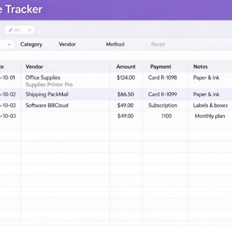Viewport: 232px width, 226px height.
Task: Select the Vendor filter in toolbar
Action: click(67, 44)
